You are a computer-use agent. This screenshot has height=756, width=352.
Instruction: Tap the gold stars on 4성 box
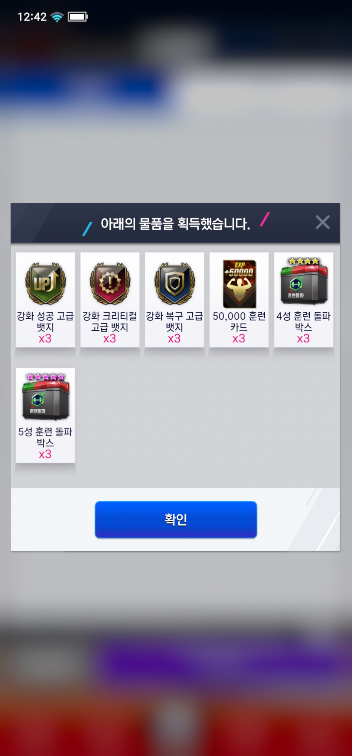[304, 261]
